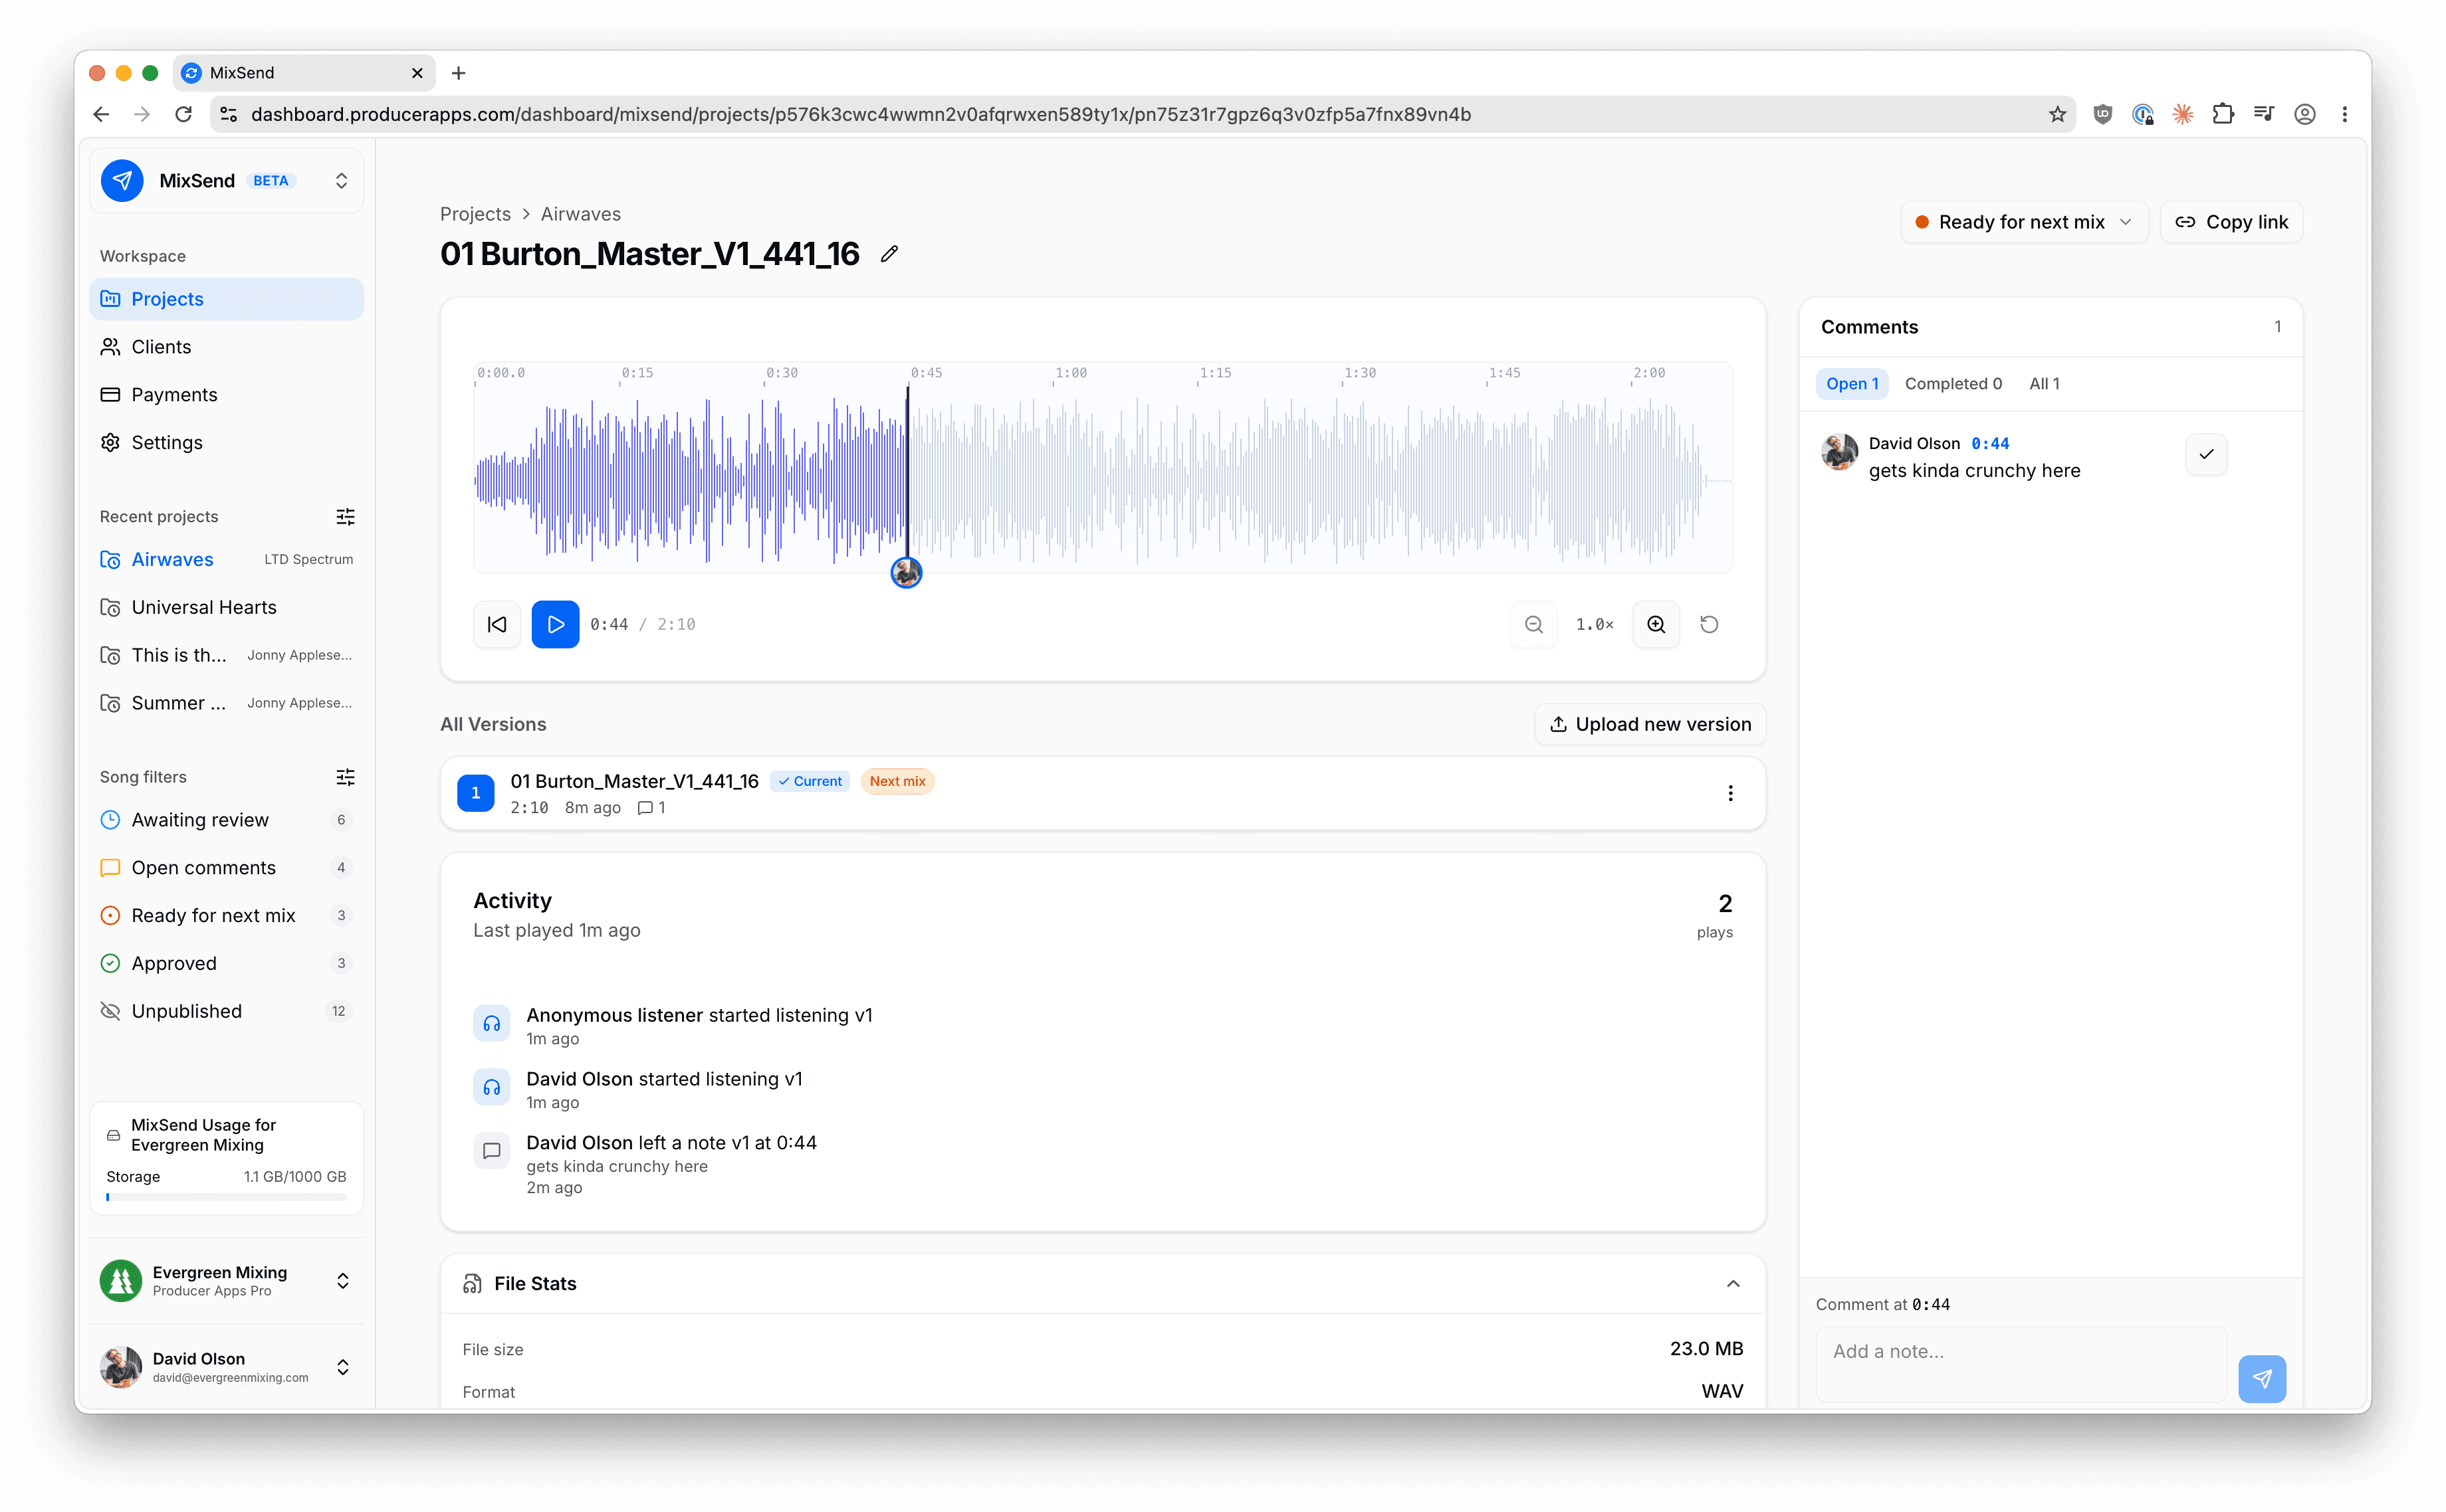This screenshot has height=1512, width=2446.
Task: Reload the browser page
Action: (183, 114)
